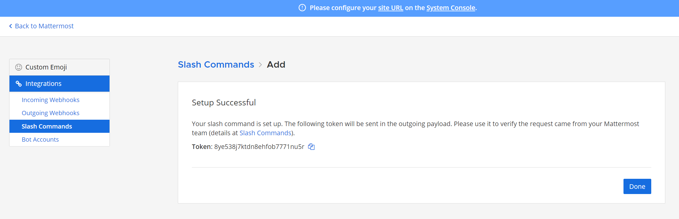Open the Custom Emoji section
The image size is (679, 219).
[59, 67]
